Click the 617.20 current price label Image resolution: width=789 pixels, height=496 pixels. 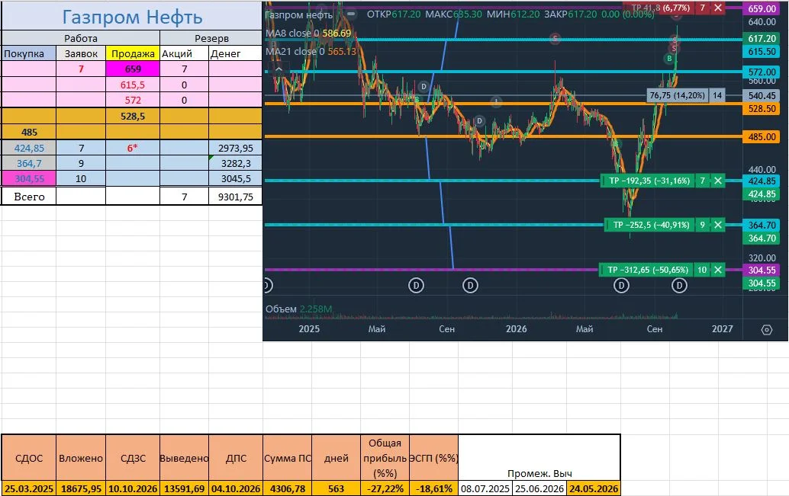[x=762, y=39]
